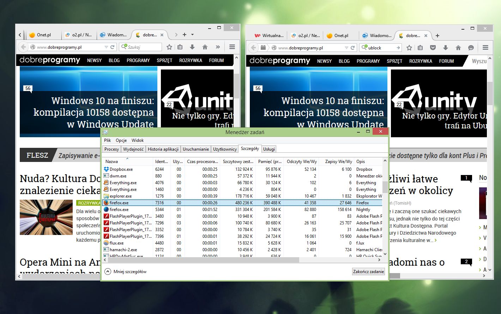Screen dimensions: 501x314
Task: Select Dropbox.exe process row
Action: click(242, 169)
